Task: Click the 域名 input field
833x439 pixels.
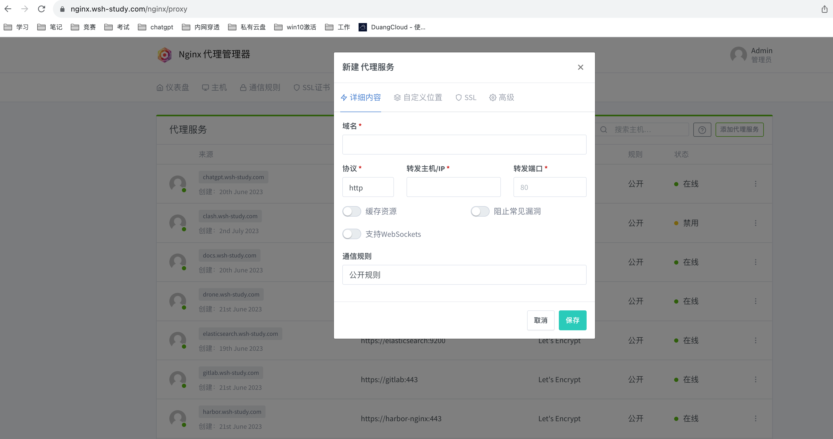Action: (464, 144)
